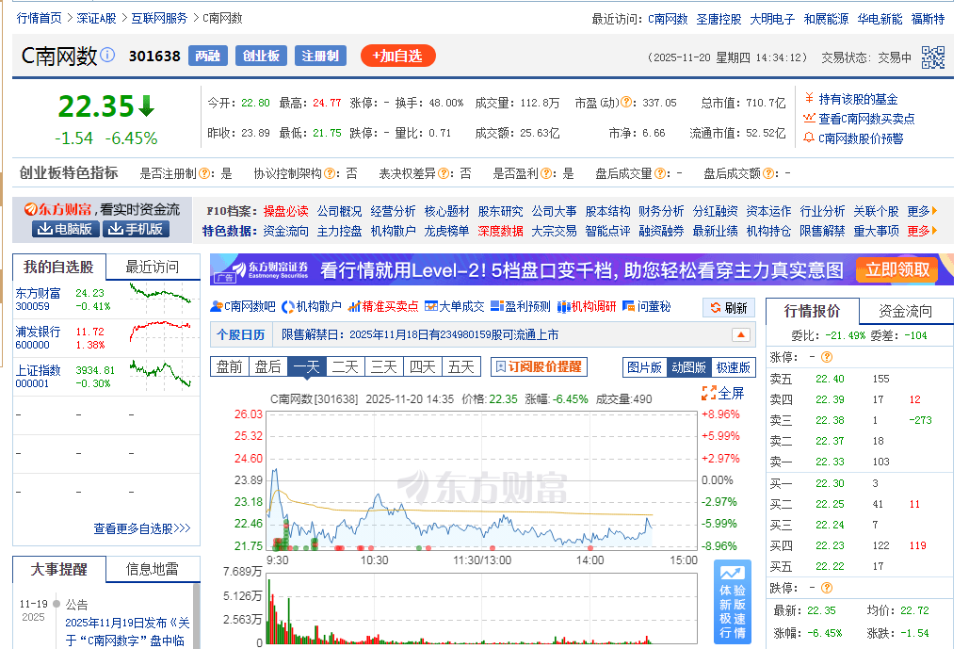Viewport: 969px width, 649px height.
Task: Go to 行情首页 breadcrumb
Action: click(39, 18)
